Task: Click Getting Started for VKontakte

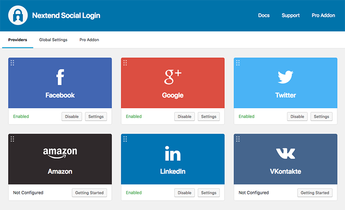Action: pyautogui.click(x=315, y=193)
